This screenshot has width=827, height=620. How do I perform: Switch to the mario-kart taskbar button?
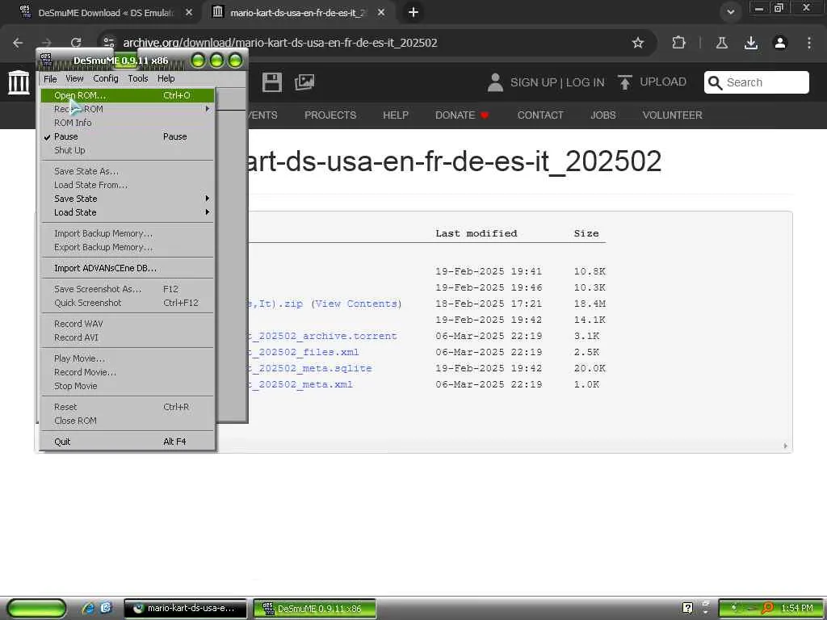tap(185, 609)
